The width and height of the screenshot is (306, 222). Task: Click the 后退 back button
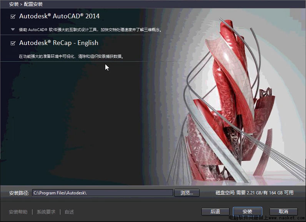(215, 212)
